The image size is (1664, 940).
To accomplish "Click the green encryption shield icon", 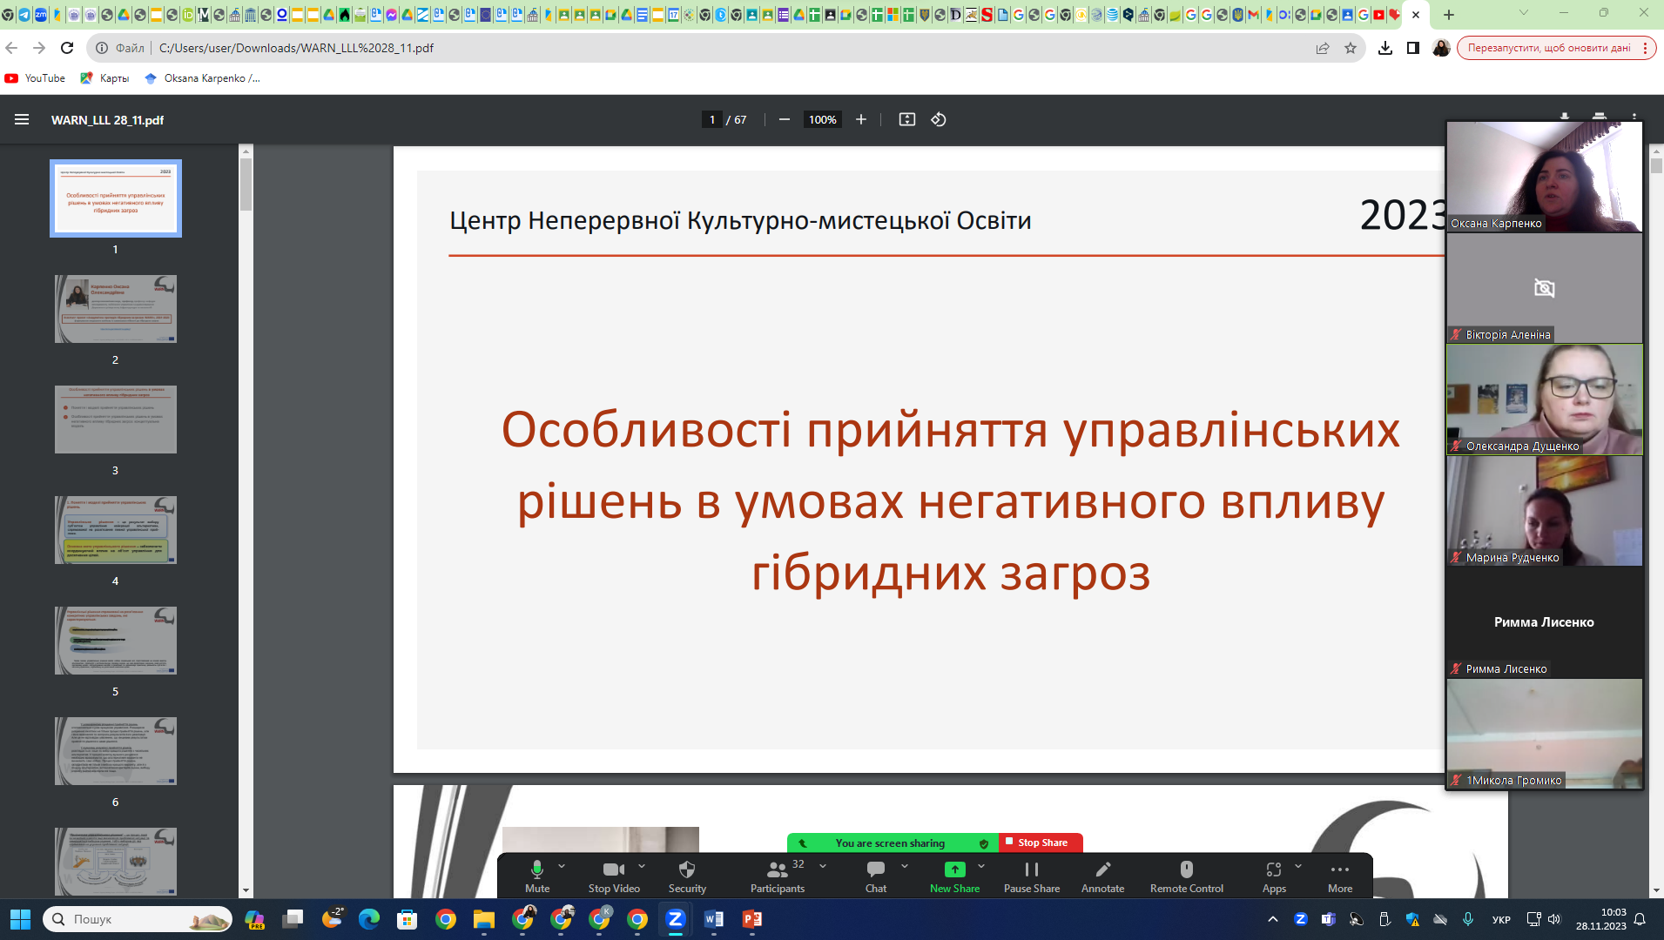I will point(984,843).
